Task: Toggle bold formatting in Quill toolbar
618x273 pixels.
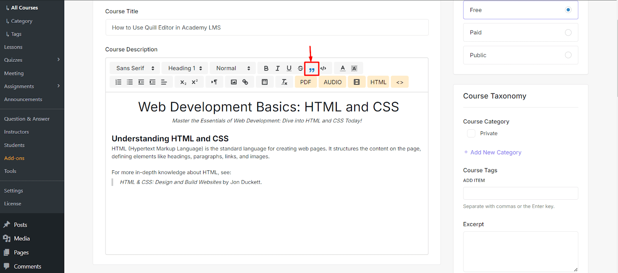Action: point(266,68)
